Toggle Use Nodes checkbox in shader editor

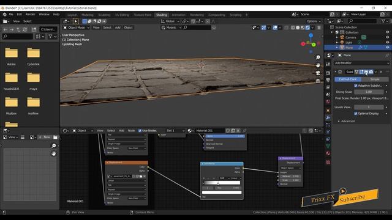[x=140, y=130]
